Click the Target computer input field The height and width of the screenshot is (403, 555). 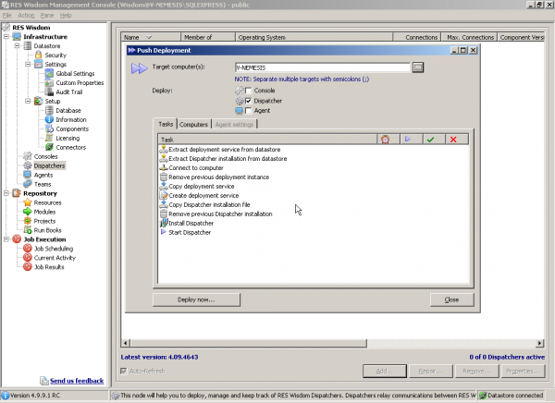(322, 67)
